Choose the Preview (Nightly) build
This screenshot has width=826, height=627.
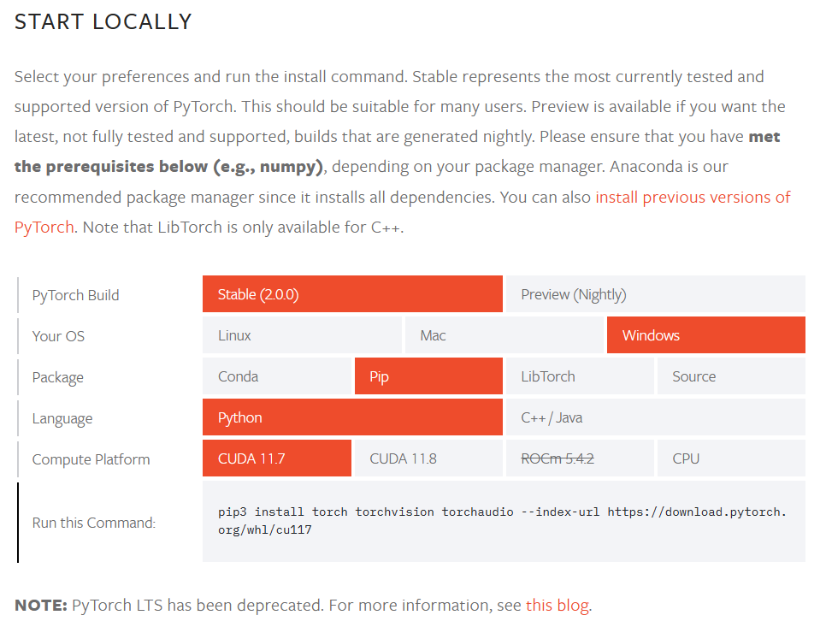pyautogui.click(x=654, y=294)
